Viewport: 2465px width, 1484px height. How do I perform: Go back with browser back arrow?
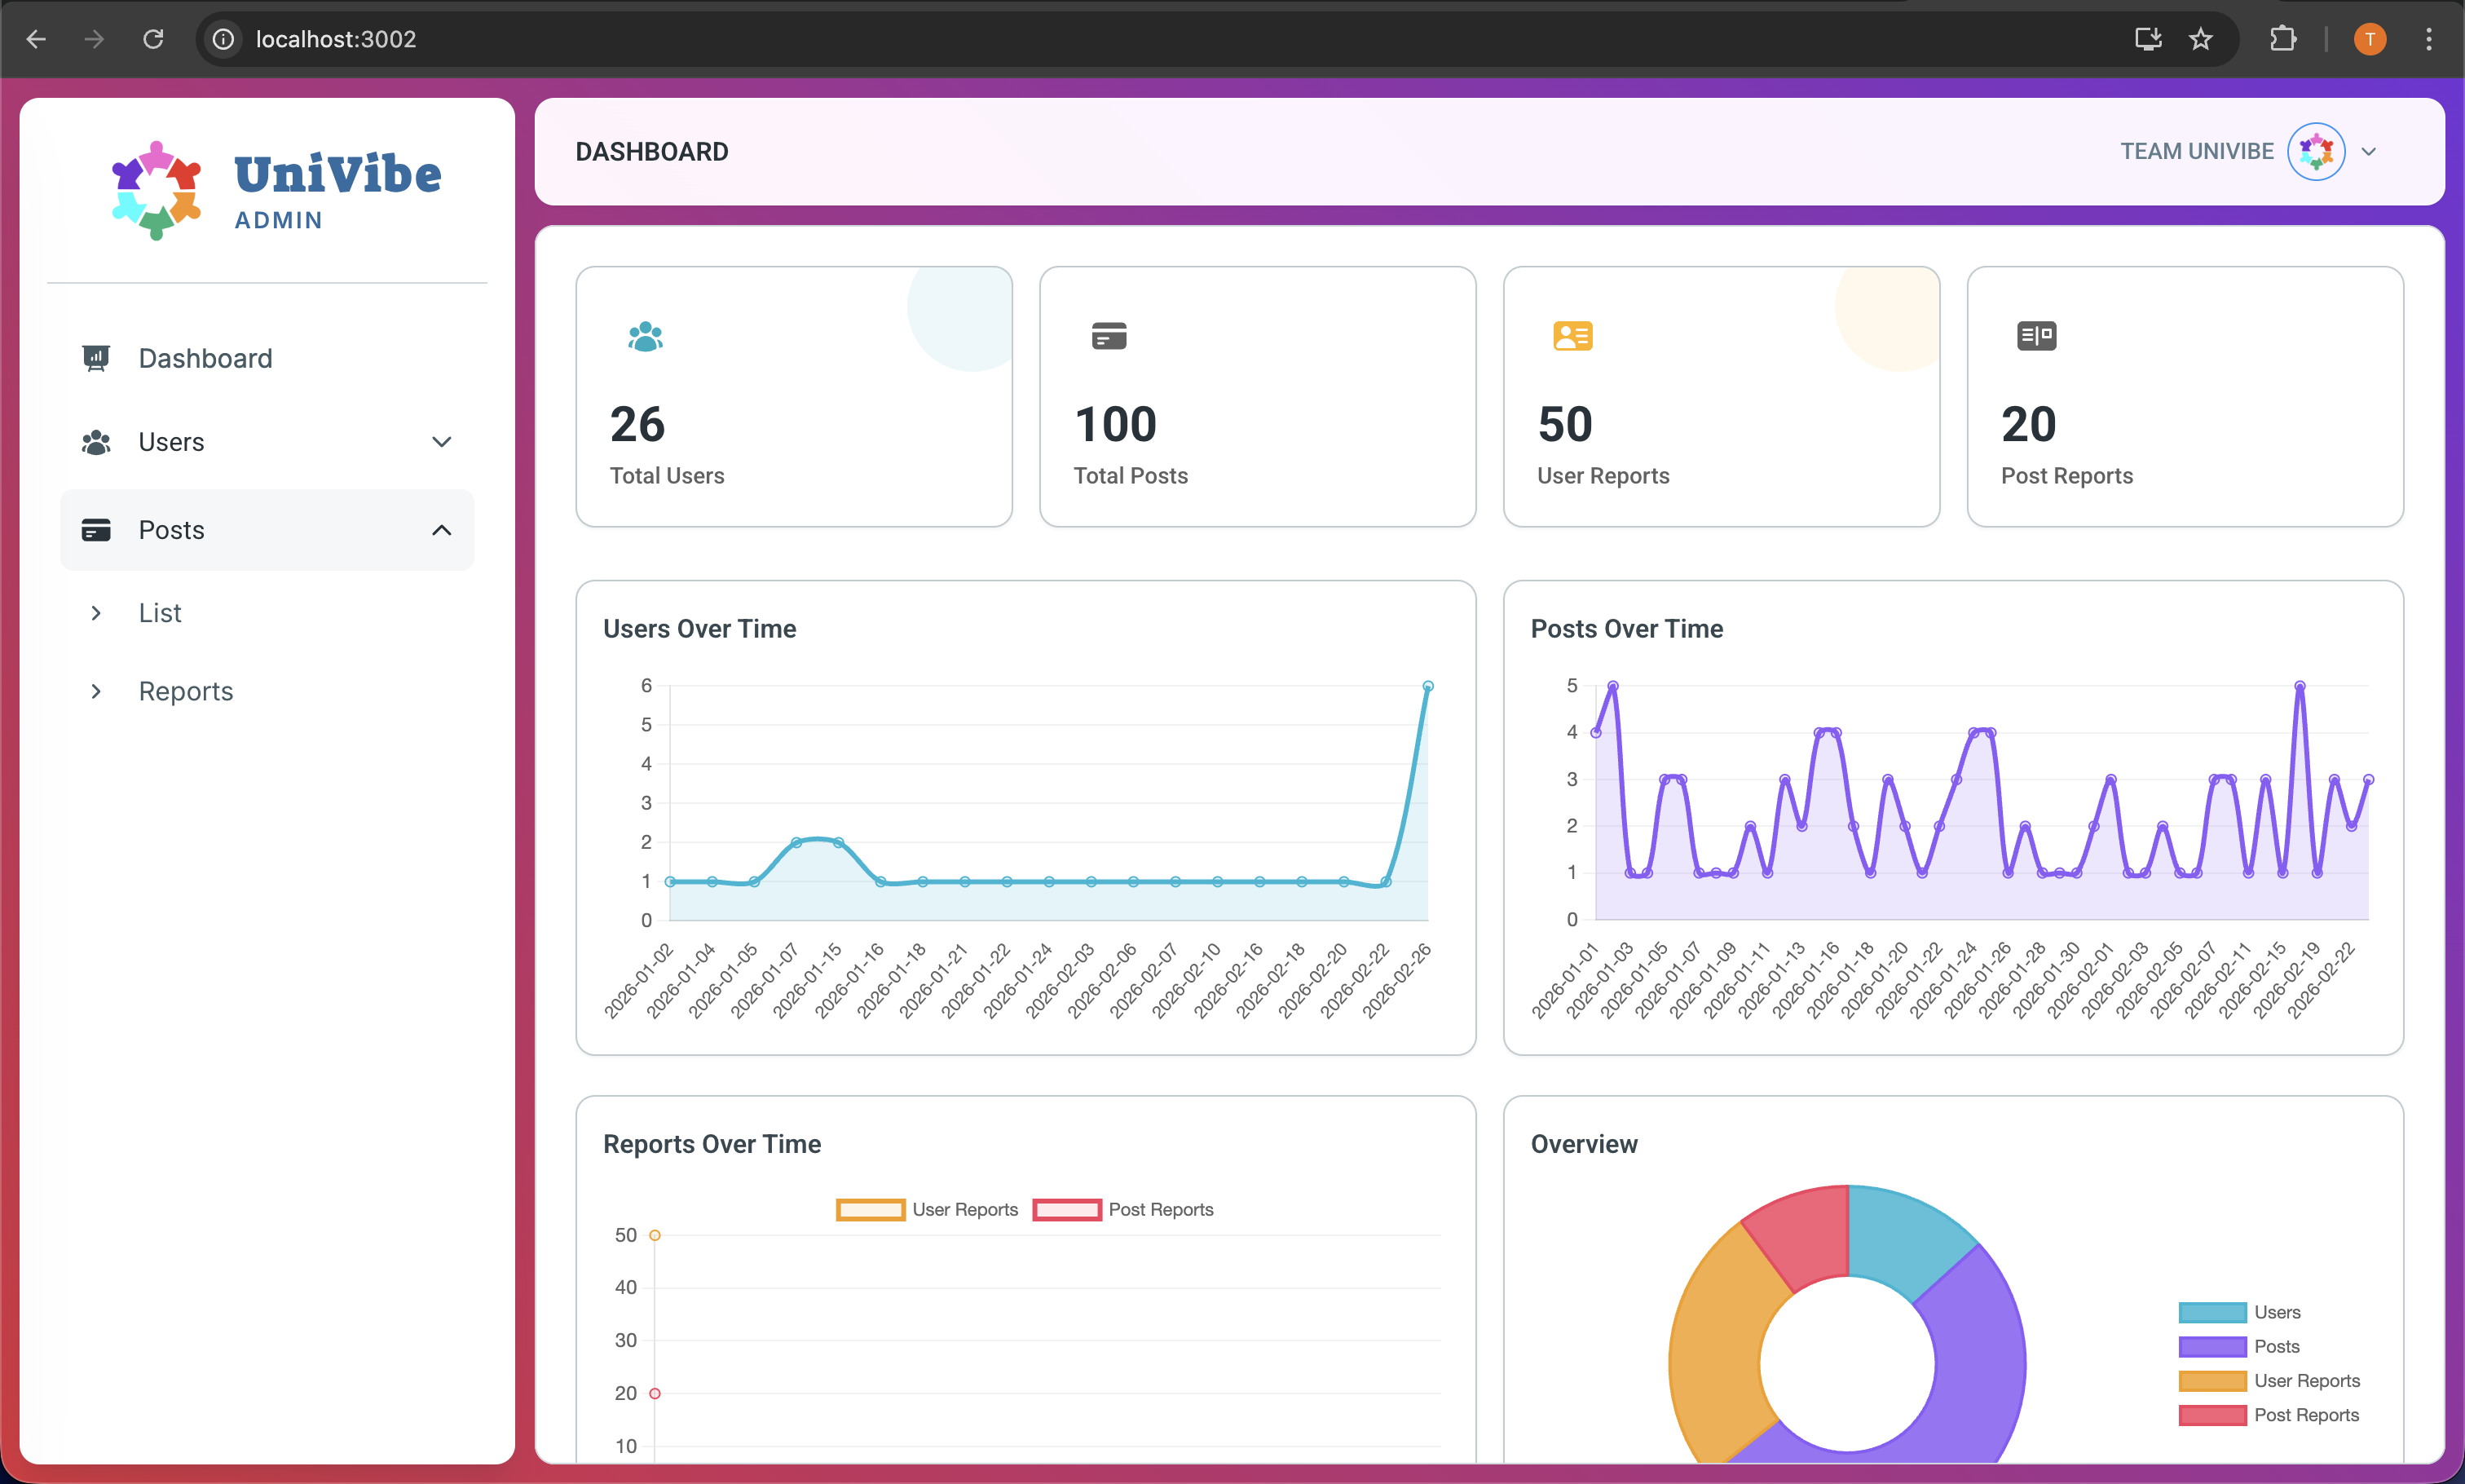[36, 39]
